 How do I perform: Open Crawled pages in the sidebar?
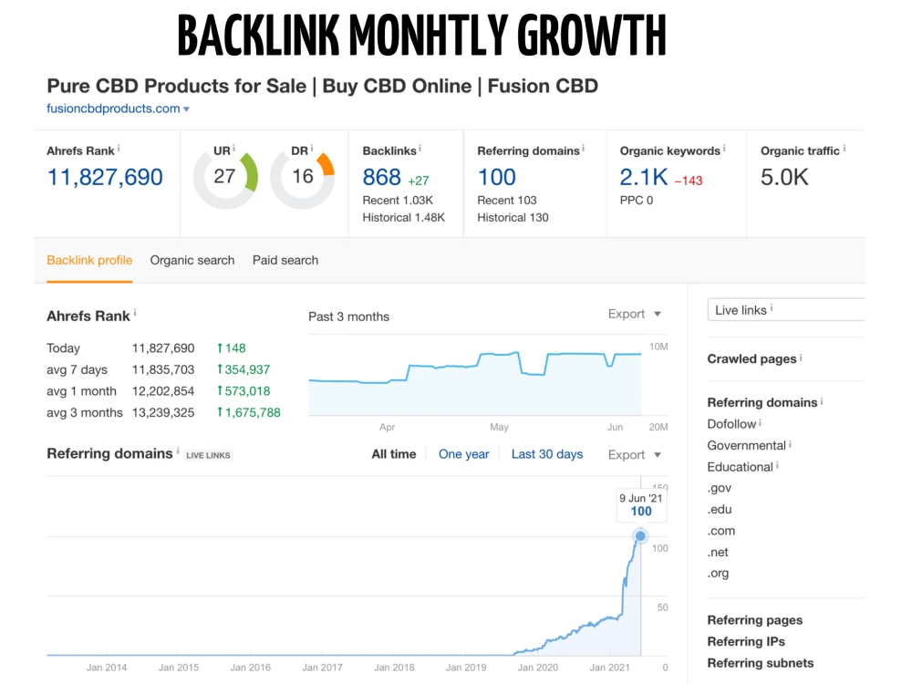point(751,358)
